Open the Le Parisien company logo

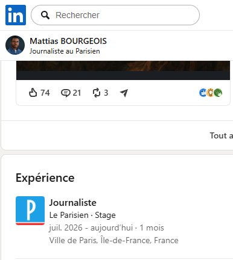pos(30,211)
